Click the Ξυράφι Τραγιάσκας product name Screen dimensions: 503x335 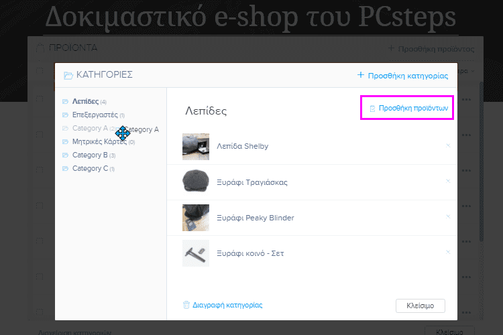point(252,182)
